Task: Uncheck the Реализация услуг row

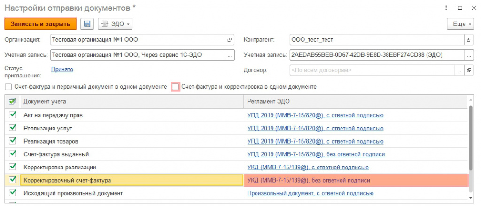Action: [12, 128]
